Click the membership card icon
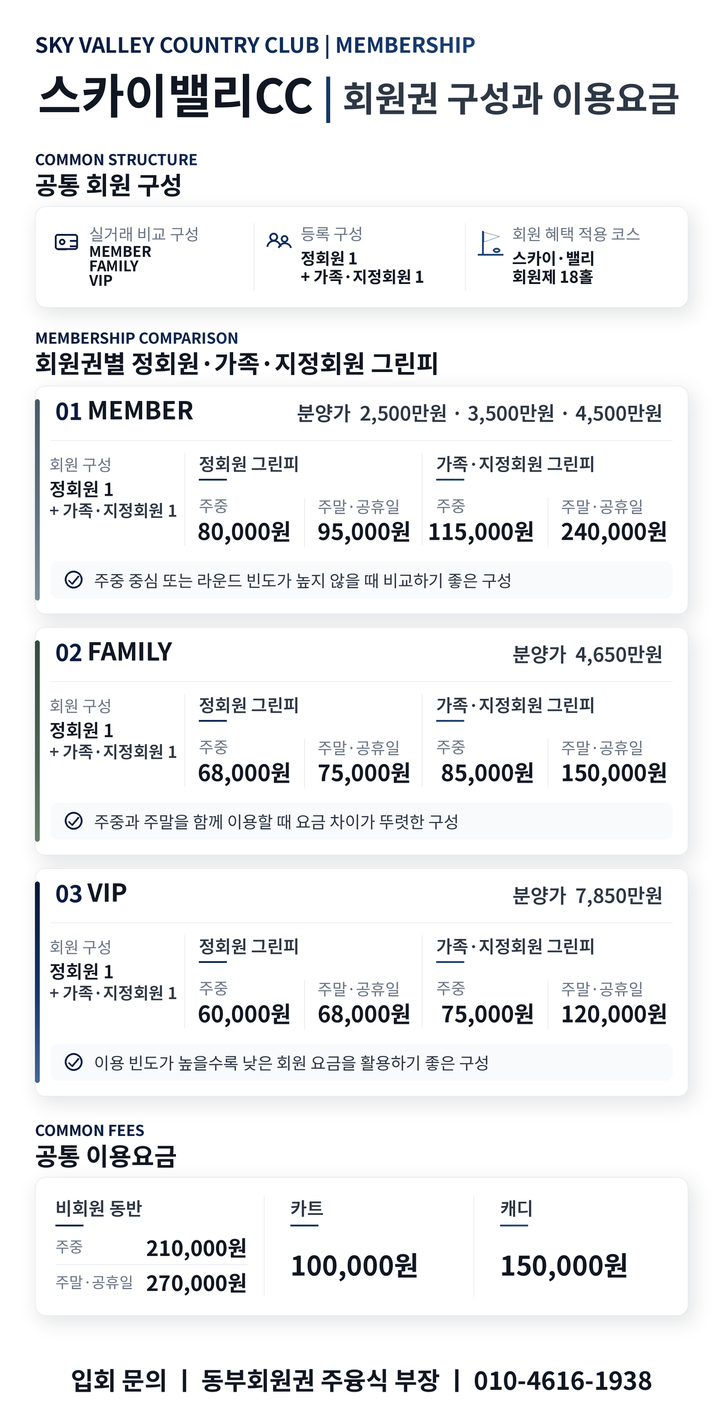723x1423 pixels. click(x=66, y=242)
